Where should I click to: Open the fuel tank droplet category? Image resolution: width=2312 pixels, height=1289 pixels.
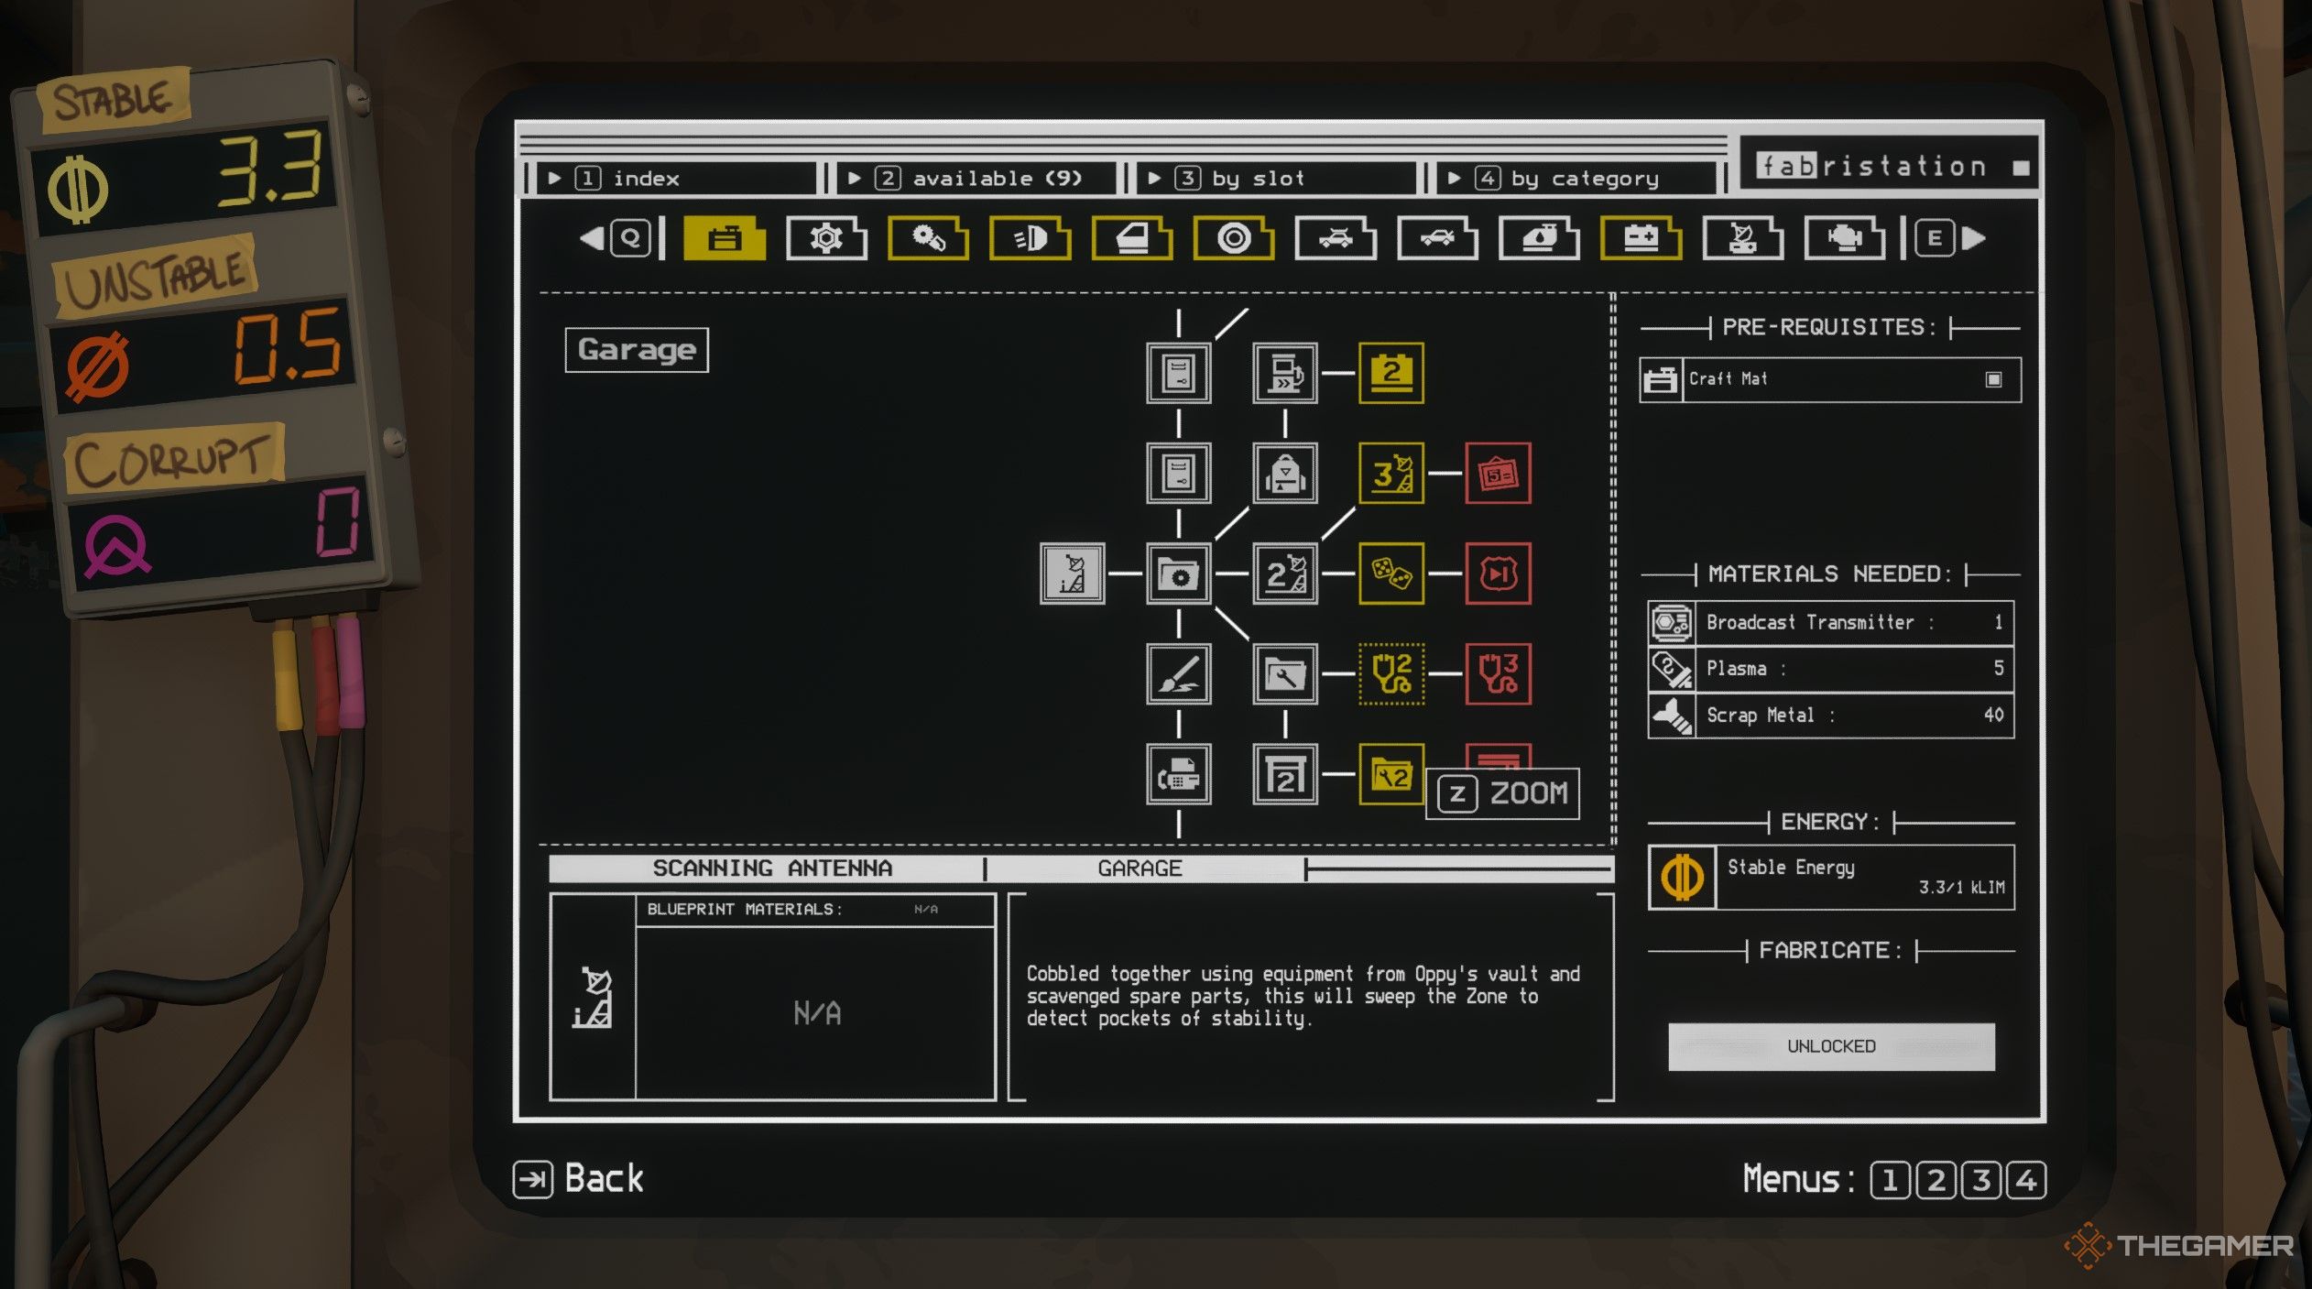1539,238
